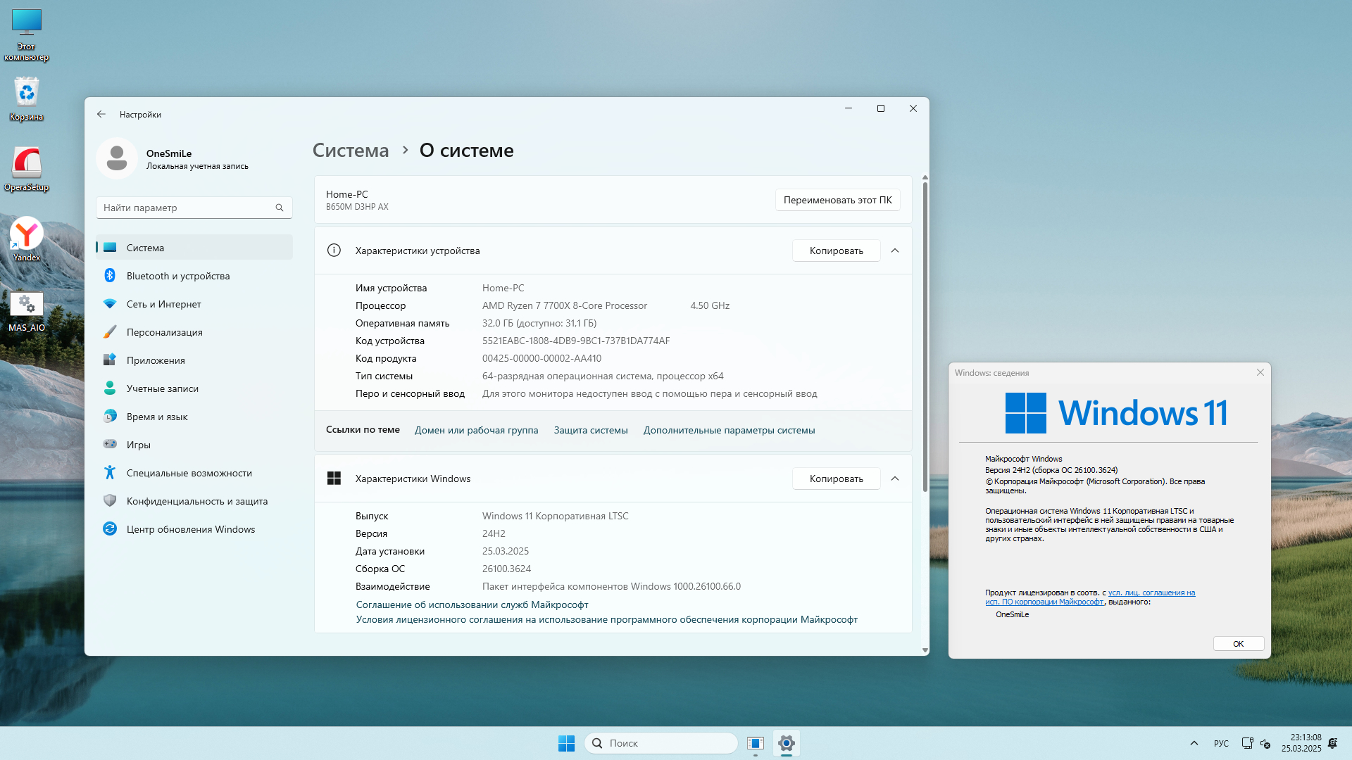The width and height of the screenshot is (1352, 760).
Task: Open Центр обновления Windows section
Action: (x=190, y=529)
